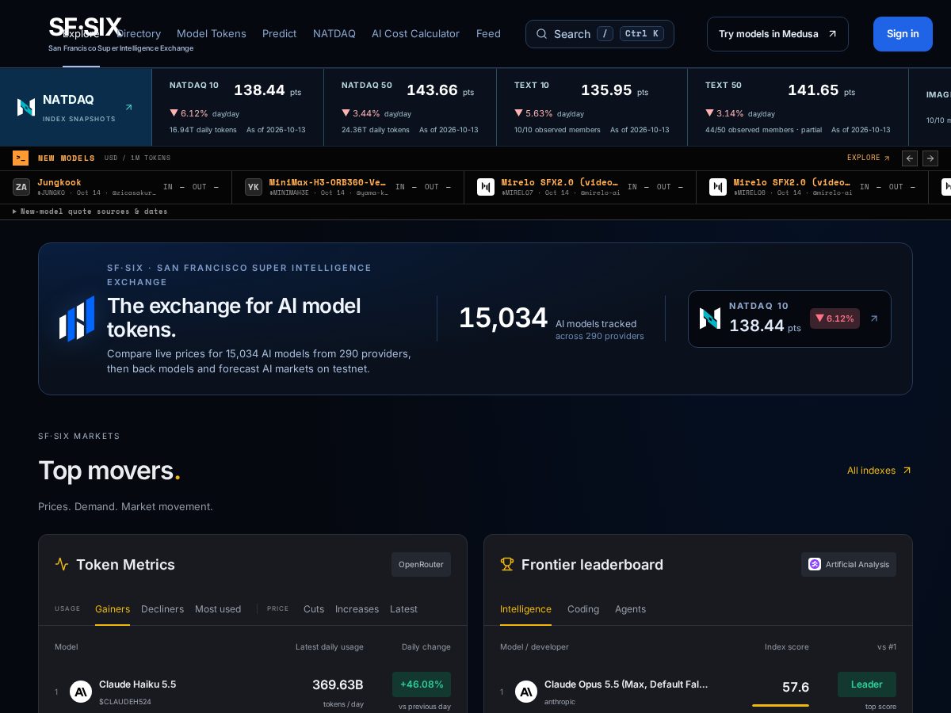
Task: Click the Mirelo logo for $MIRELO7
Action: coord(486,187)
